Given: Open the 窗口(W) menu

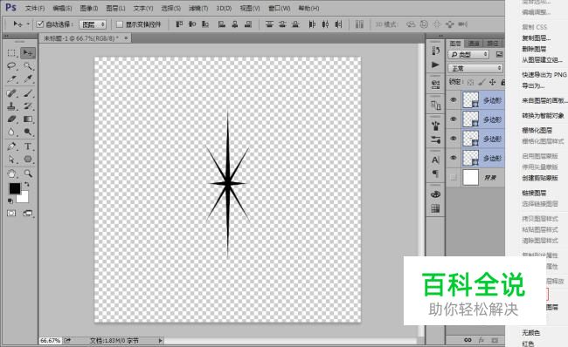Looking at the screenshot, I should pos(279,8).
